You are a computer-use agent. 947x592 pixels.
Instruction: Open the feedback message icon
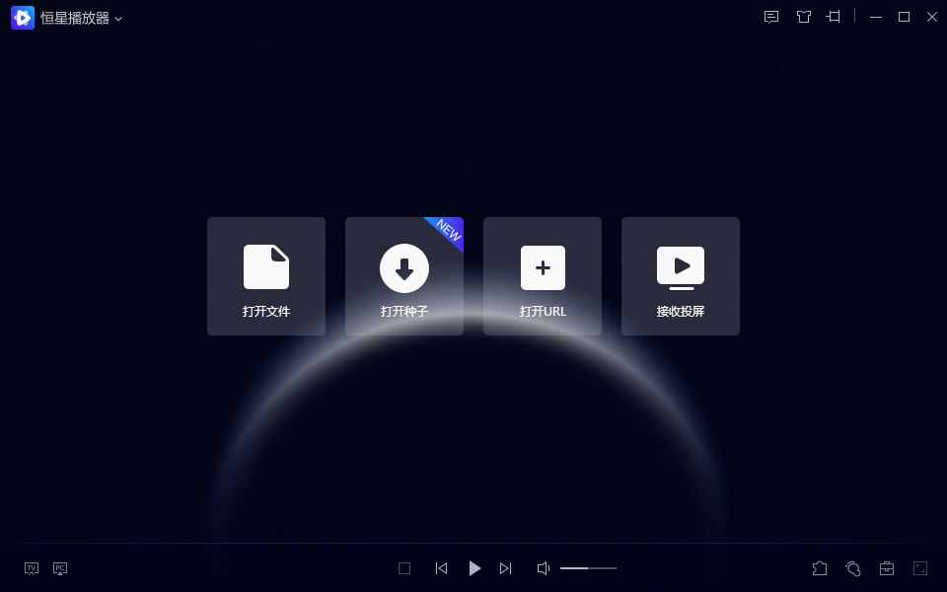(771, 17)
